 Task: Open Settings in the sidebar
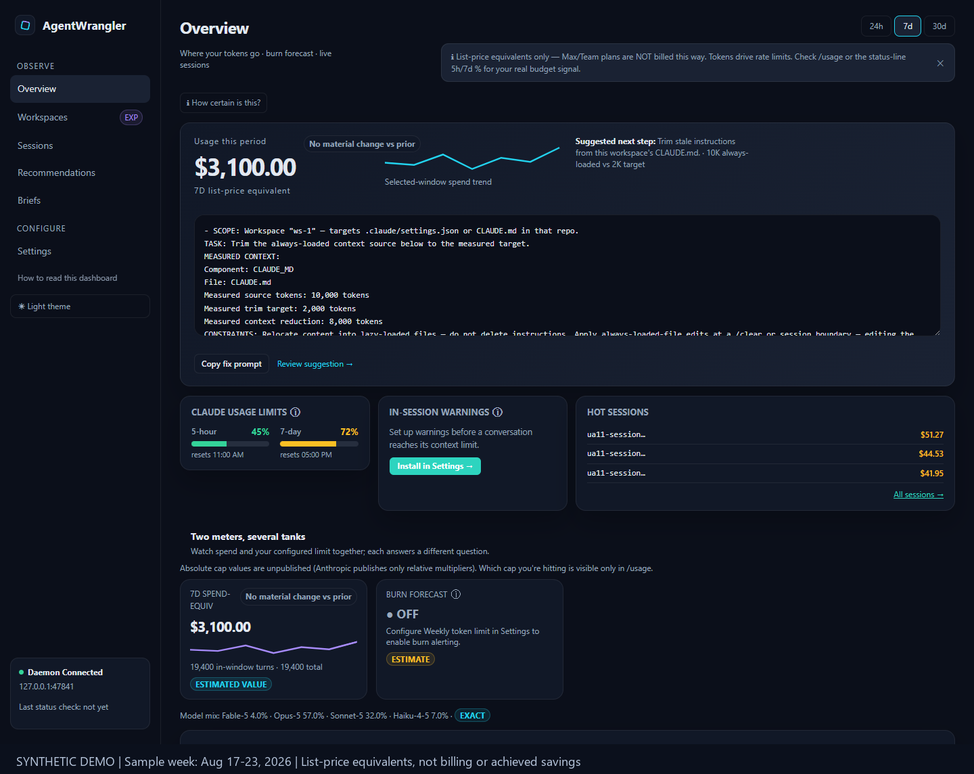tap(80, 251)
